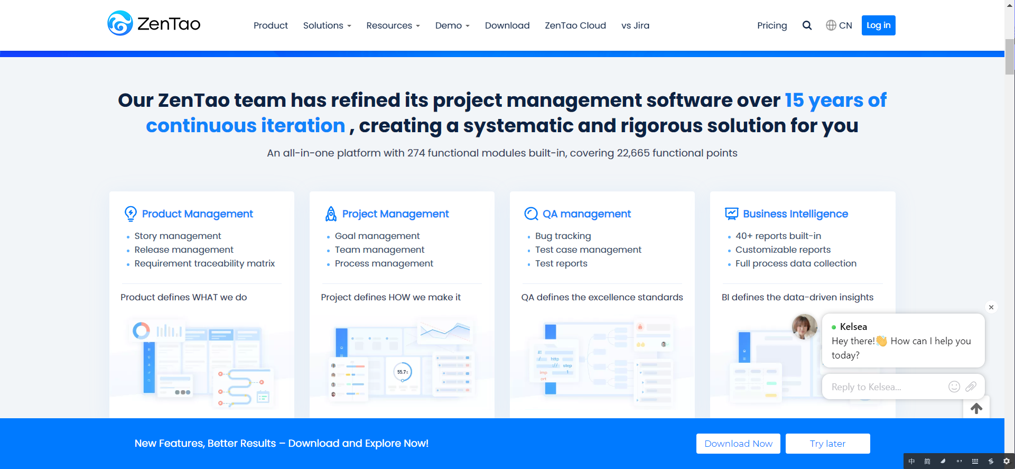
Task: Toggle IME punctuation mode icon
Action: pos(959,461)
